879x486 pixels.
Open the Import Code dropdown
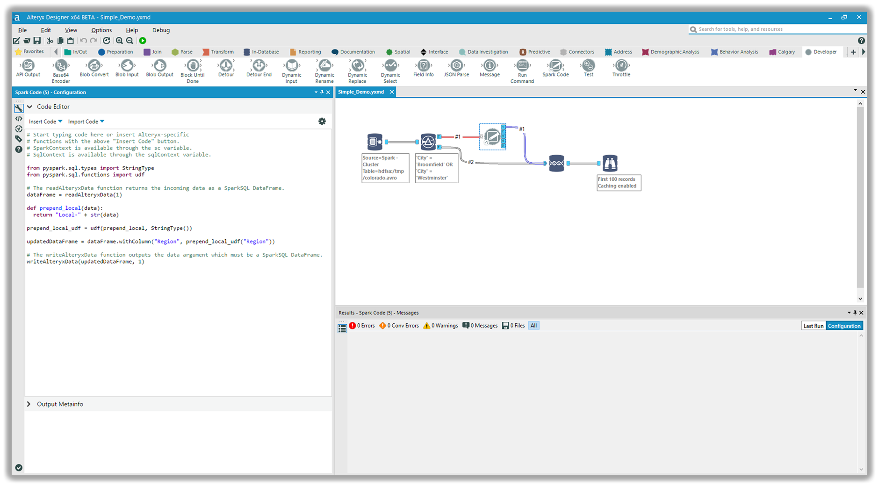86,121
